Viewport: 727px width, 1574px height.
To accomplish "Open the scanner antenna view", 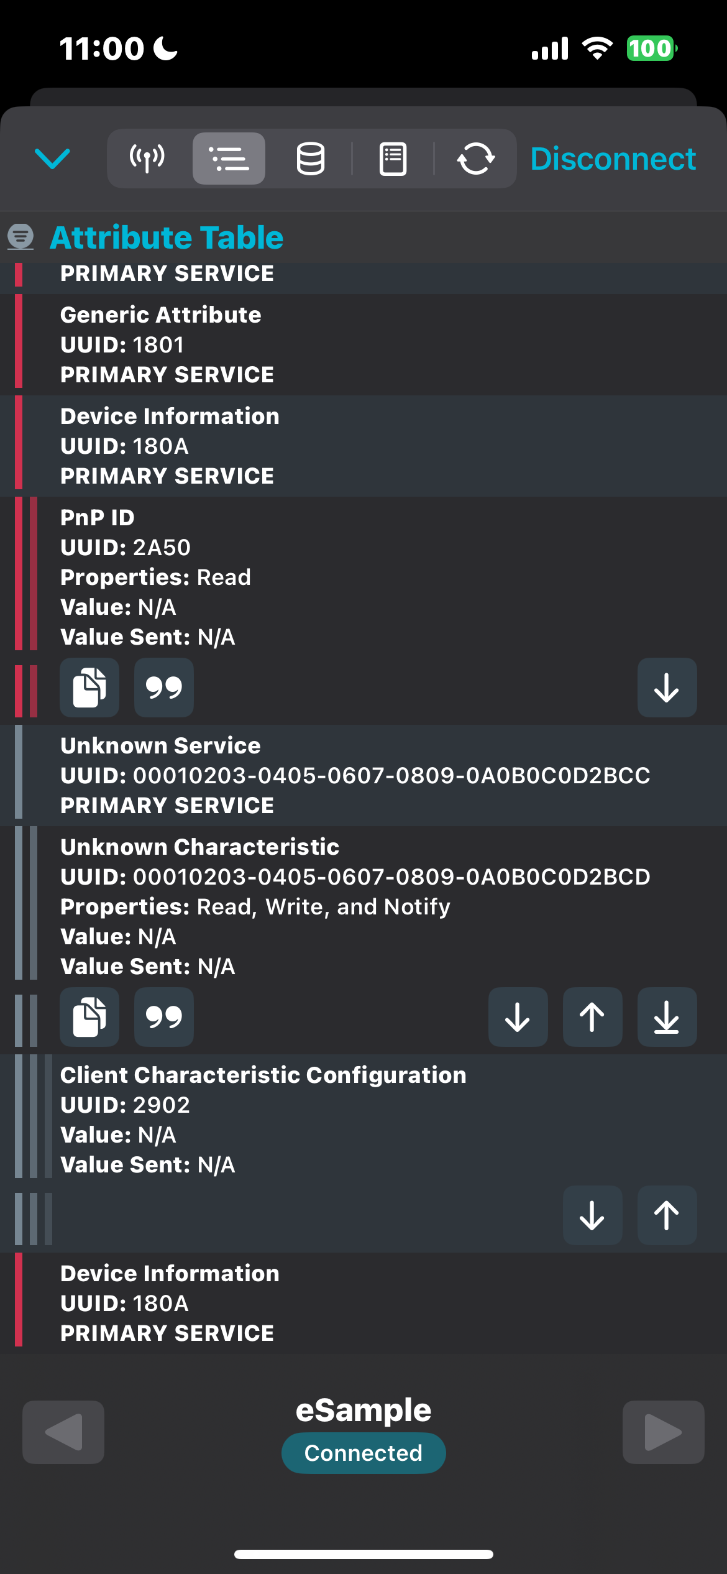I will pyautogui.click(x=147, y=159).
